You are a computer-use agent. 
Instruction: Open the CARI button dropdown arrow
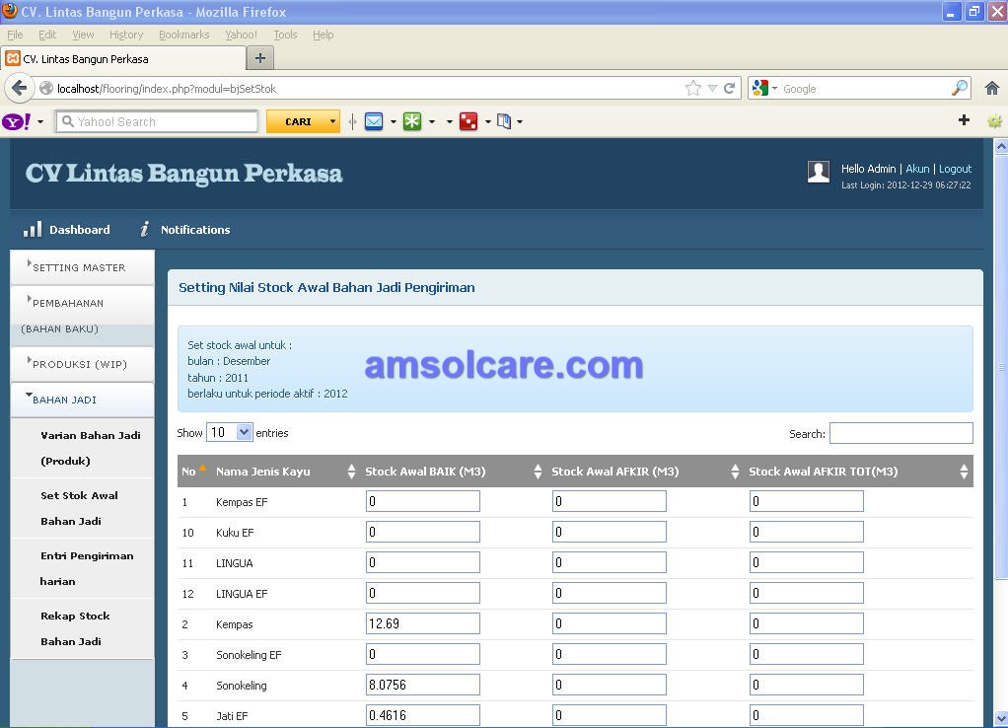click(332, 121)
